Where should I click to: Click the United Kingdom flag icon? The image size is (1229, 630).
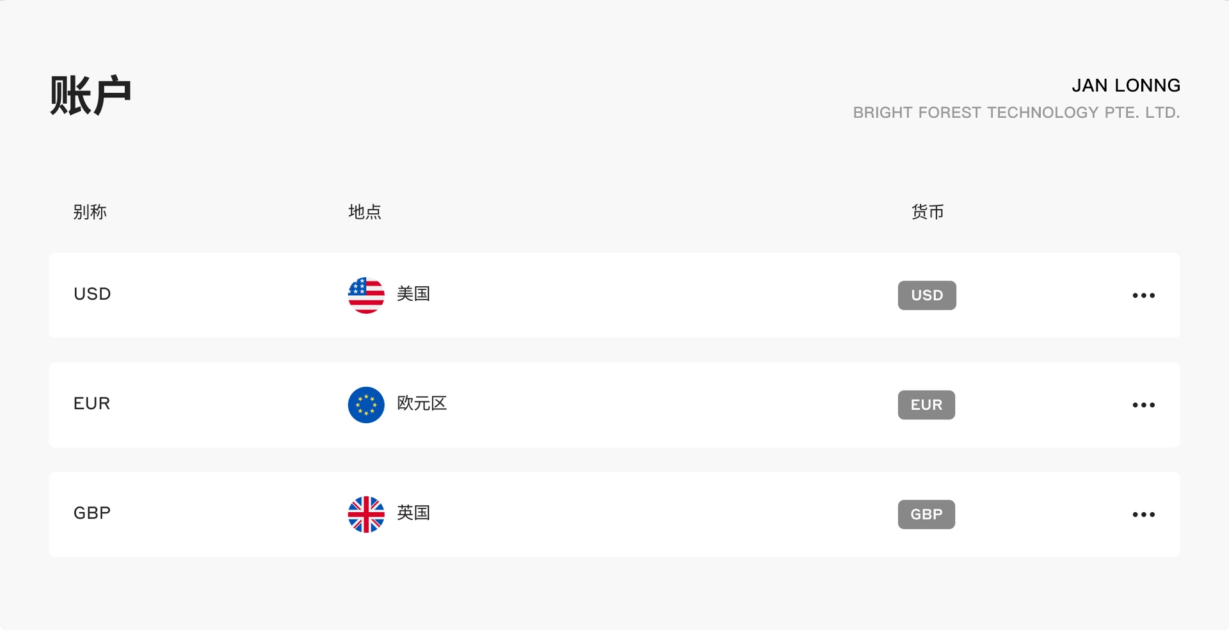pos(366,514)
